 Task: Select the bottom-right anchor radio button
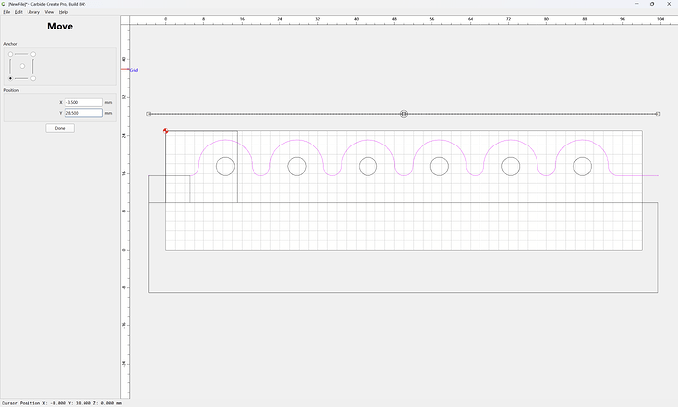(33, 78)
